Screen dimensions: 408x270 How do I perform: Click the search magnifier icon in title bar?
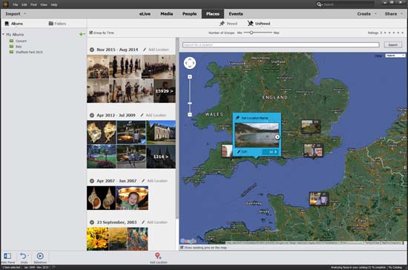[319, 4]
